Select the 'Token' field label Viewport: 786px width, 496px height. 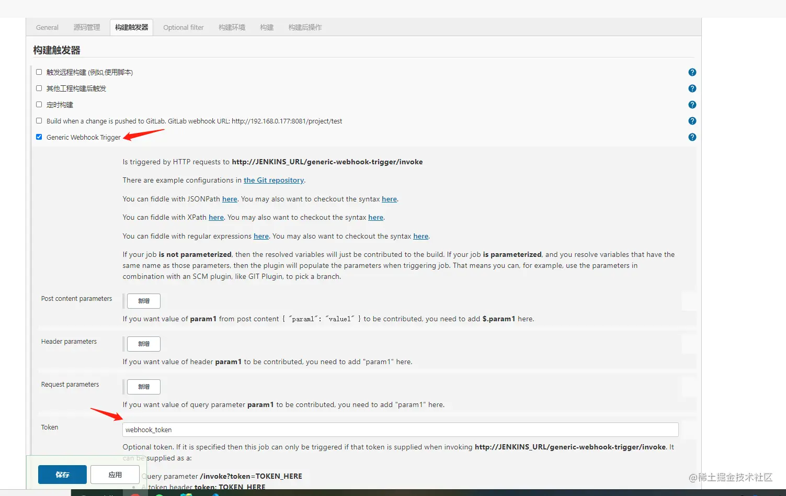click(49, 427)
